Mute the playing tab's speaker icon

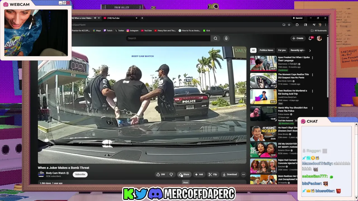pyautogui.click(x=95, y=18)
